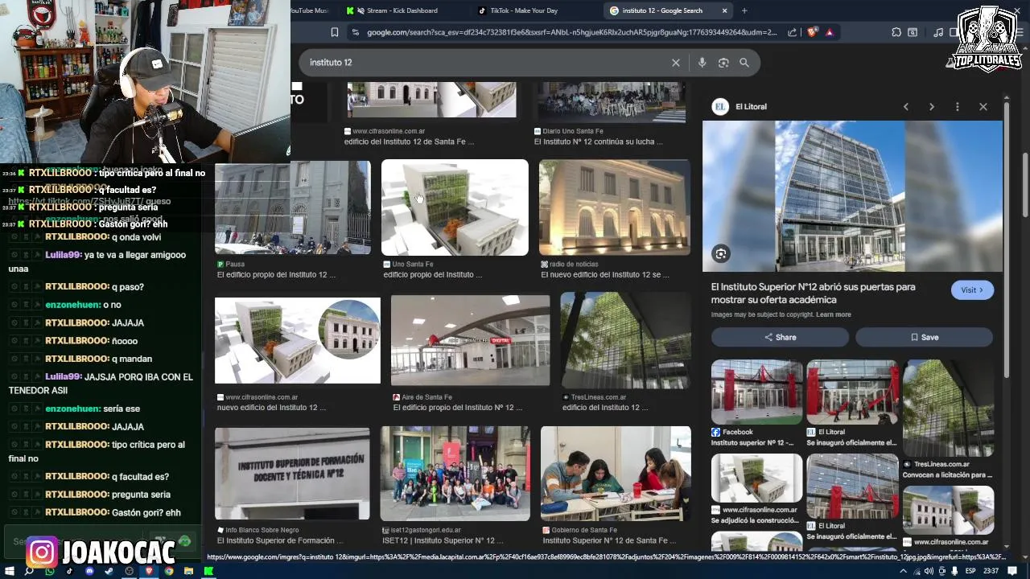Open Uno Santa Fe building render thumbnail
This screenshot has height=579, width=1030.
pyautogui.click(x=455, y=207)
